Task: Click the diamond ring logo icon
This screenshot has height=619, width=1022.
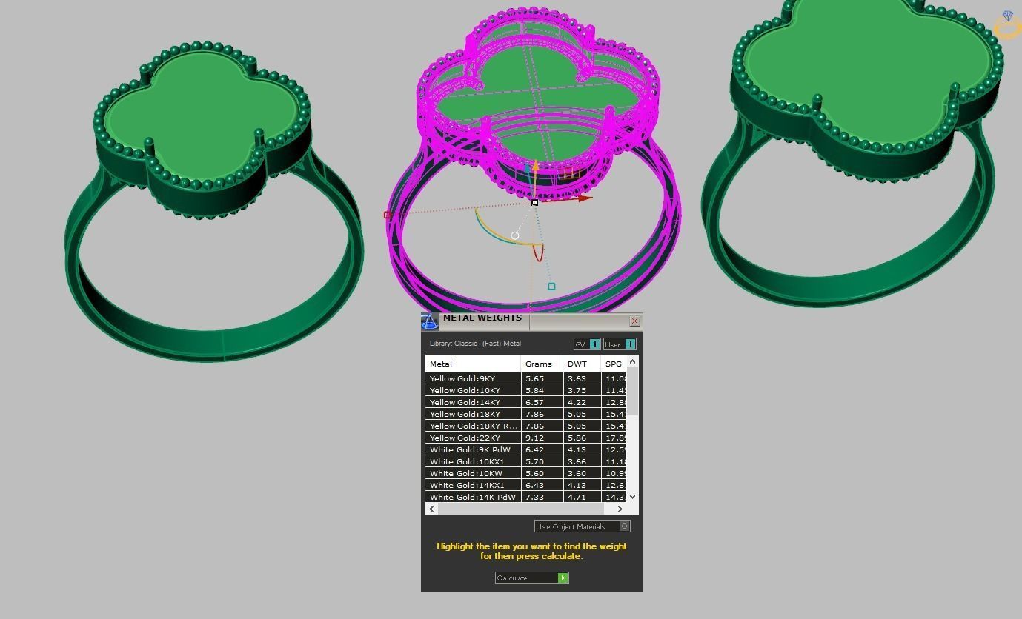Action: [1008, 25]
